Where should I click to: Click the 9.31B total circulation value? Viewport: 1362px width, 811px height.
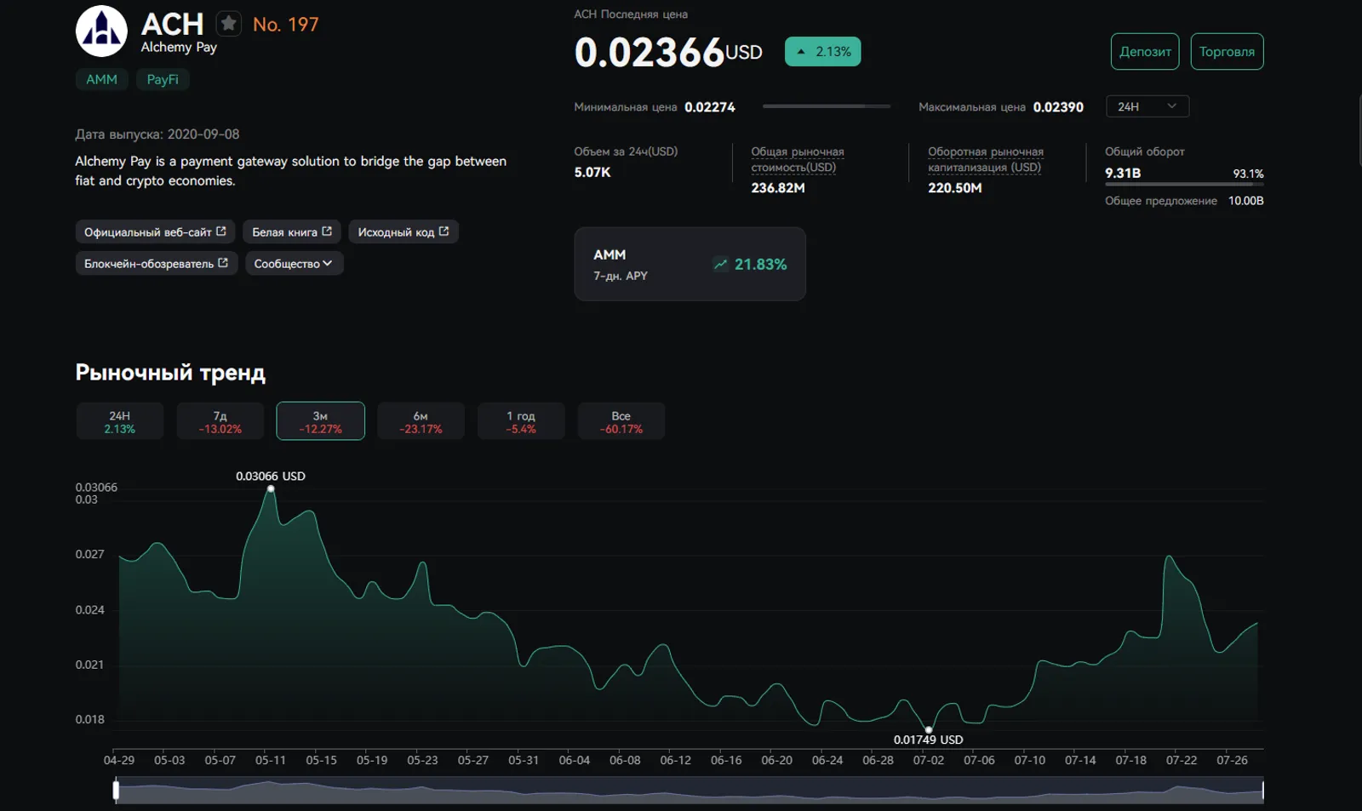(1123, 173)
